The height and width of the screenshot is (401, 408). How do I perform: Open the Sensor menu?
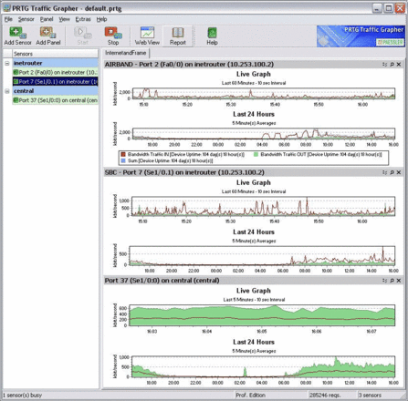click(26, 19)
